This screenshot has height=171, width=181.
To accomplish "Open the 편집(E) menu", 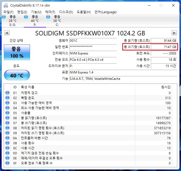I will (22, 12).
